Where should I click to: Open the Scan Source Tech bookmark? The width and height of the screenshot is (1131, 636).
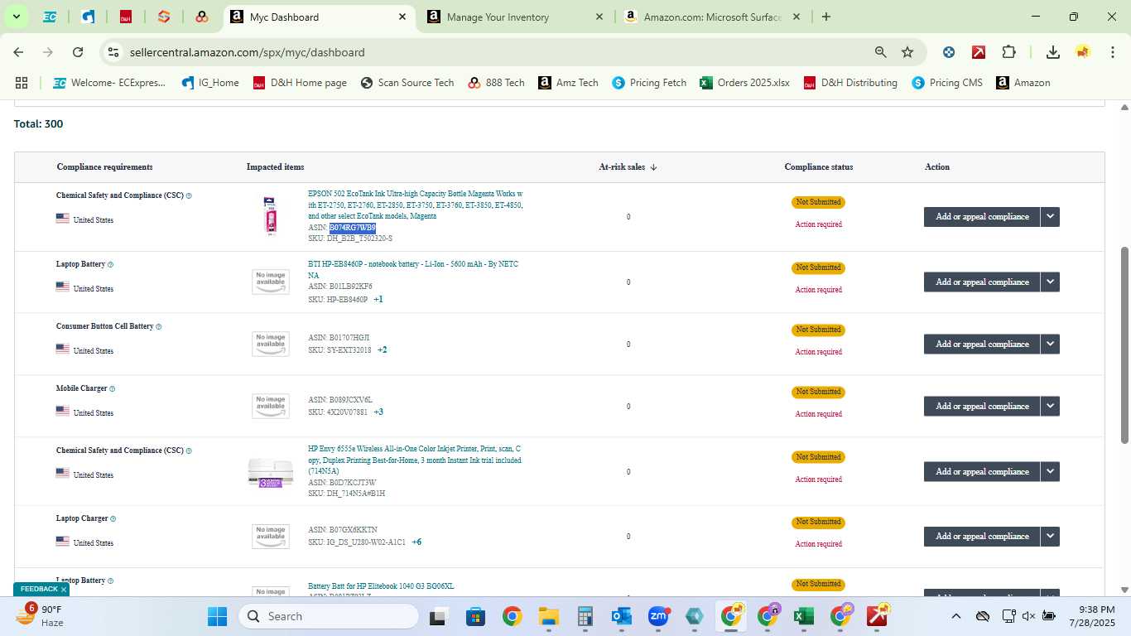tap(407, 83)
